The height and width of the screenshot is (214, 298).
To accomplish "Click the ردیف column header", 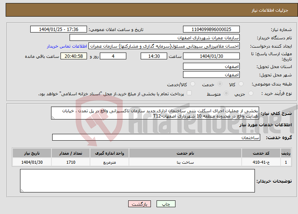I will [x=286, y=153].
